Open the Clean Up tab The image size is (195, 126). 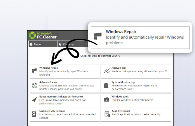pyautogui.click(x=69, y=44)
